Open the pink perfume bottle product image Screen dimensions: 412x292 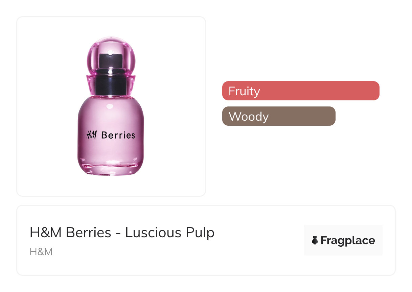(111, 106)
